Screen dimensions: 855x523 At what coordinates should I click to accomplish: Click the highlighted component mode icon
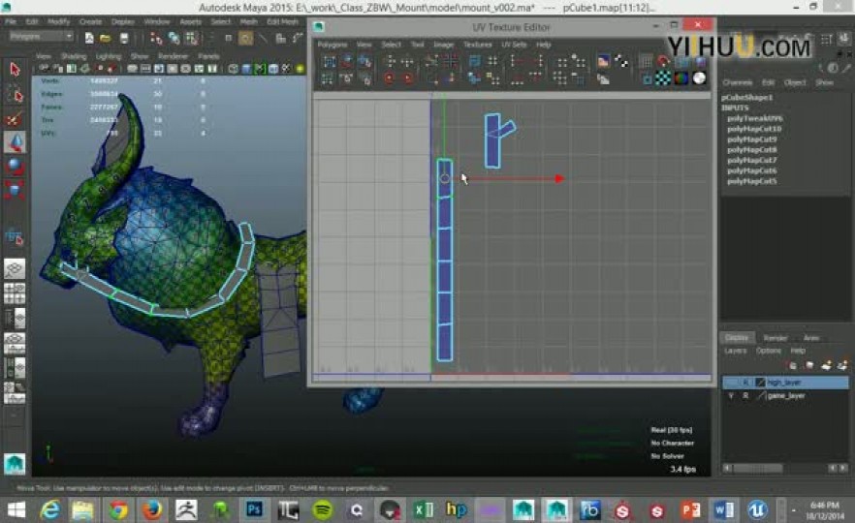pyautogui.click(x=245, y=38)
